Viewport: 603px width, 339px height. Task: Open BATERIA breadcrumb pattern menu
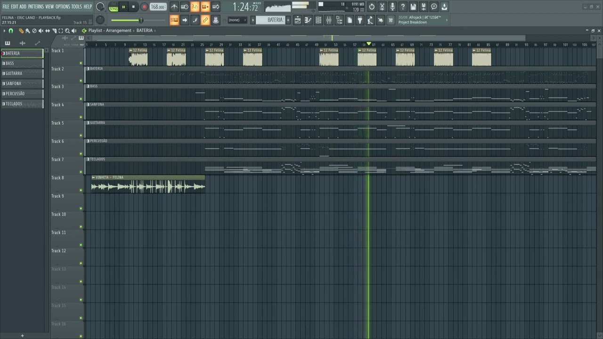coord(145,31)
